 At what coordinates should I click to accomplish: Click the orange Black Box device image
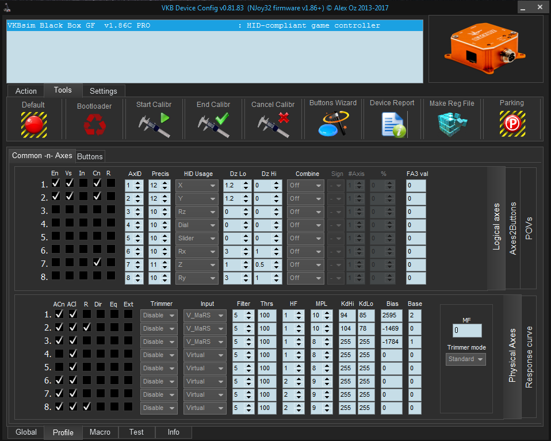[485, 48]
